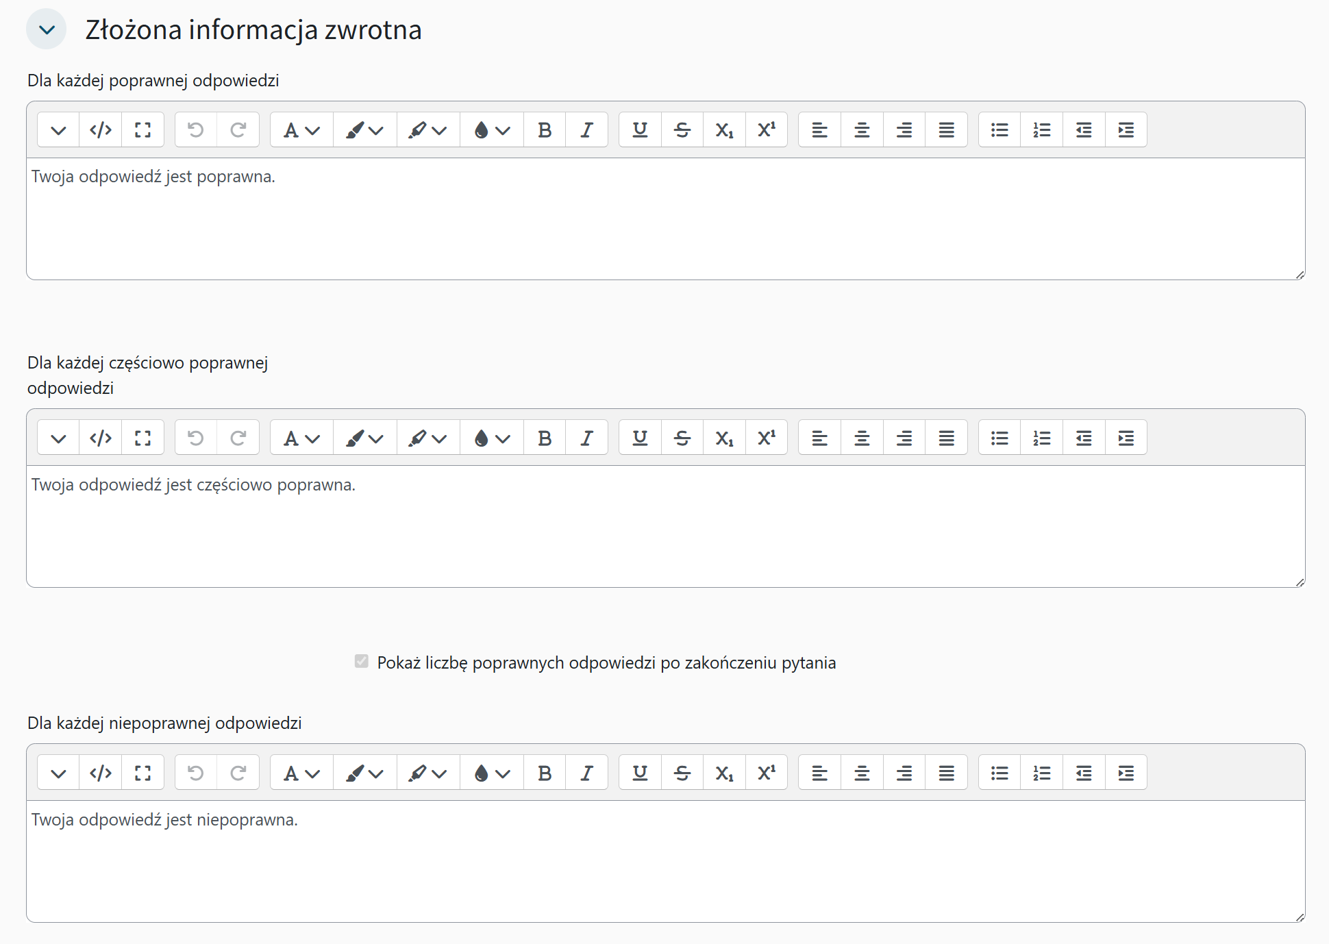Insert superscript in the incorrect answer editor

click(766, 772)
